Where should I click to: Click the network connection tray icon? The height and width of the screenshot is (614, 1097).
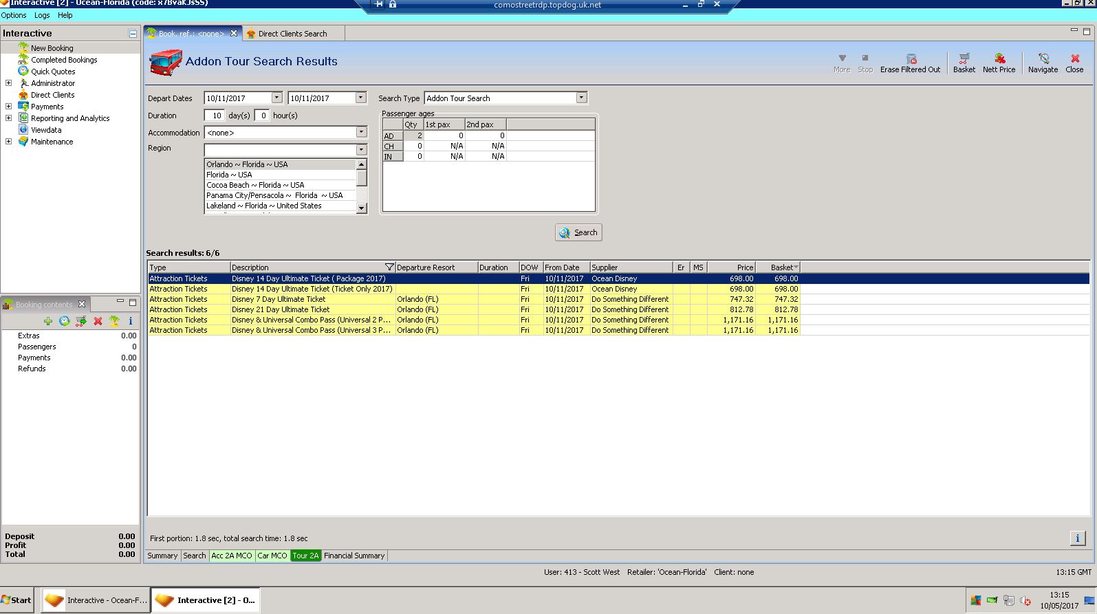[1009, 600]
